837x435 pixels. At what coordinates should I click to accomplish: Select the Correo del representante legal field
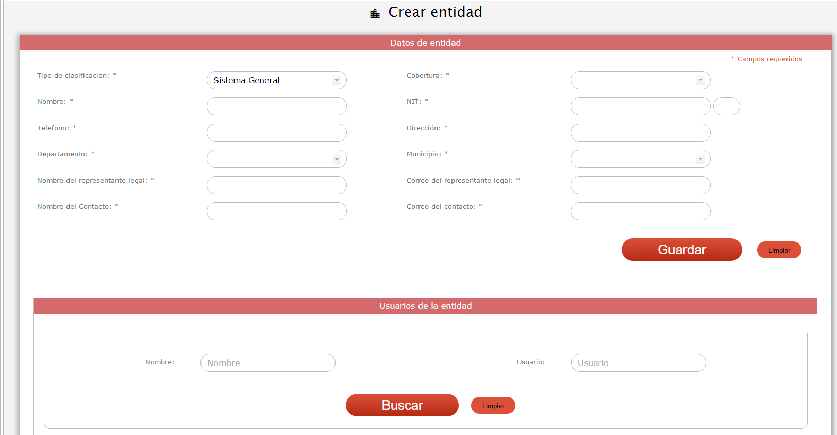tap(640, 185)
